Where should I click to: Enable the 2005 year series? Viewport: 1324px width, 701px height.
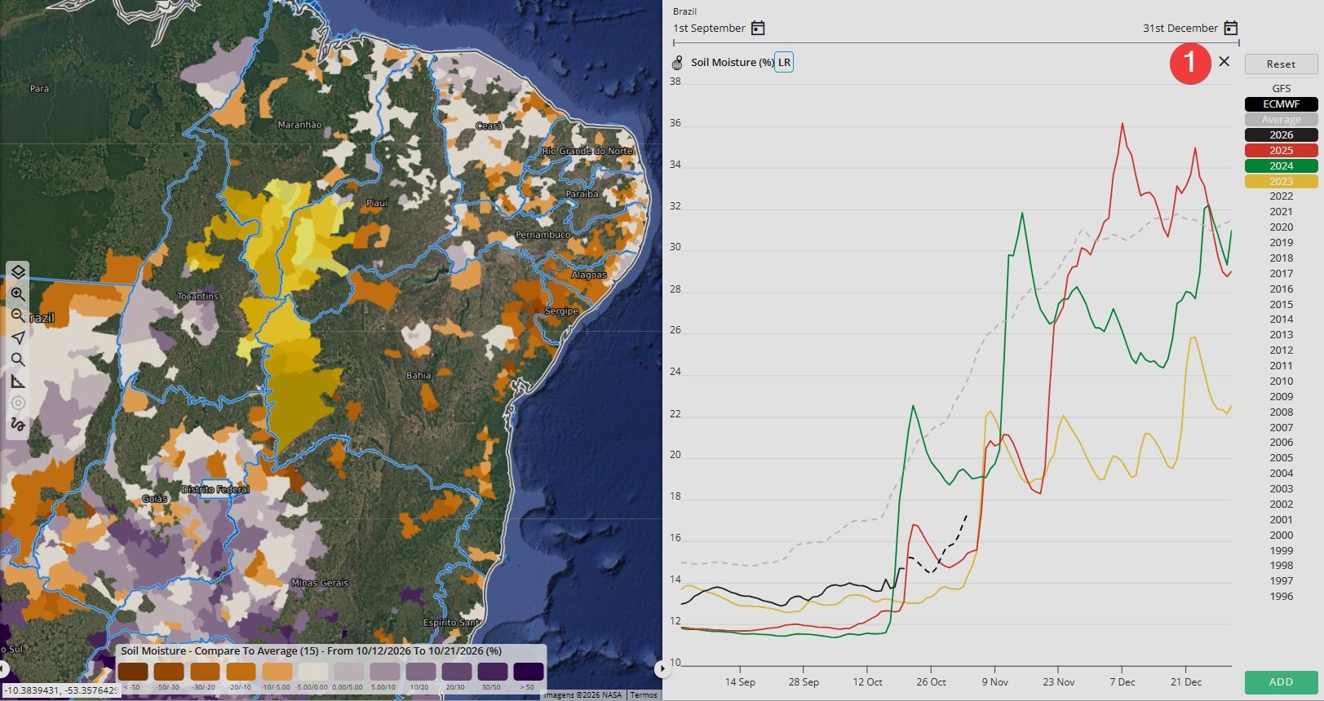(1281, 458)
